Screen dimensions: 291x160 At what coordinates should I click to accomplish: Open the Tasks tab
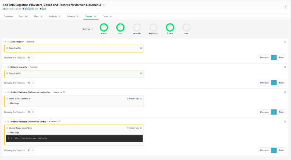click(107, 16)
